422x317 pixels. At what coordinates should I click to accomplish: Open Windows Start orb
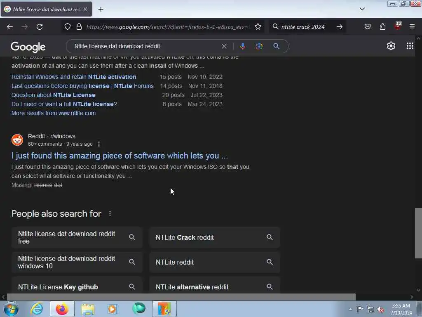pyautogui.click(x=11, y=309)
